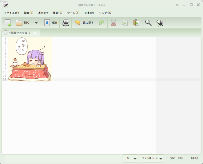Expand the recent files dropdown arrow

click(x=36, y=23)
